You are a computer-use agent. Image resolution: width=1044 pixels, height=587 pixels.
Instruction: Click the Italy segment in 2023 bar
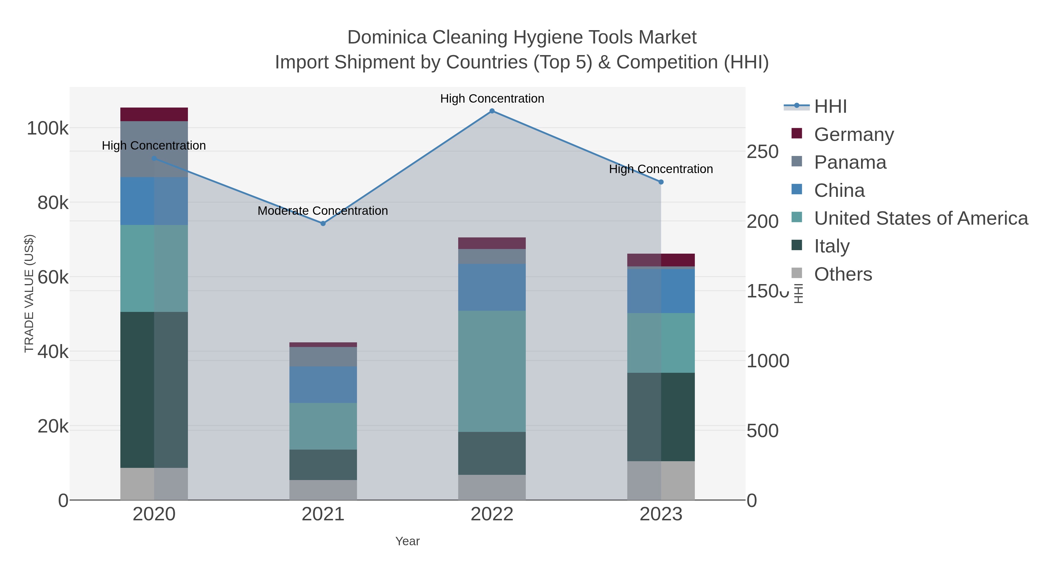pyautogui.click(x=661, y=417)
